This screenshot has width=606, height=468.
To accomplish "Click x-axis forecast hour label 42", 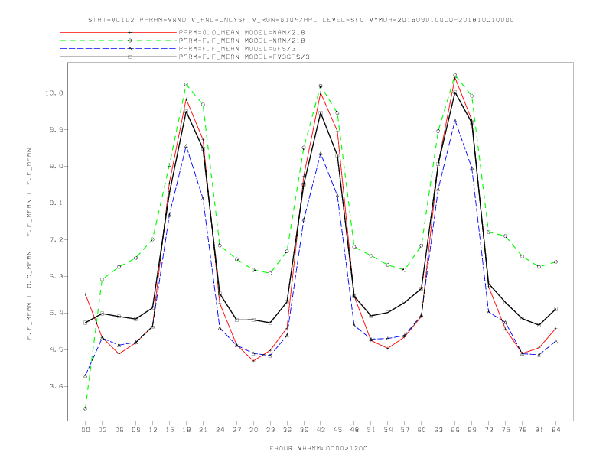I will click(x=321, y=430).
